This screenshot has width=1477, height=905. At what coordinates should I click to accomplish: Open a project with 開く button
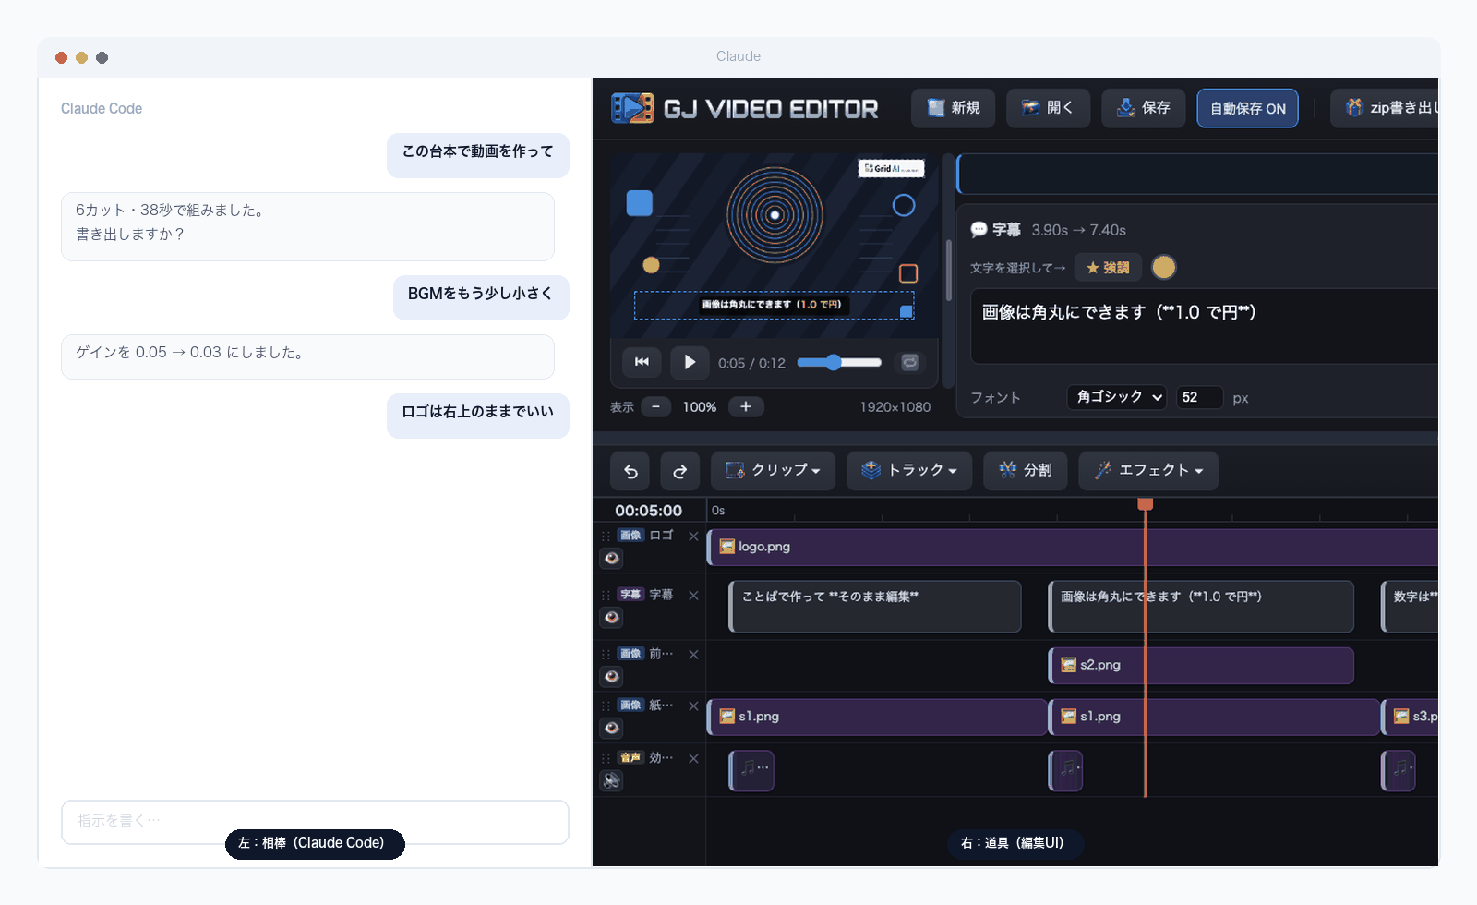click(x=1048, y=108)
